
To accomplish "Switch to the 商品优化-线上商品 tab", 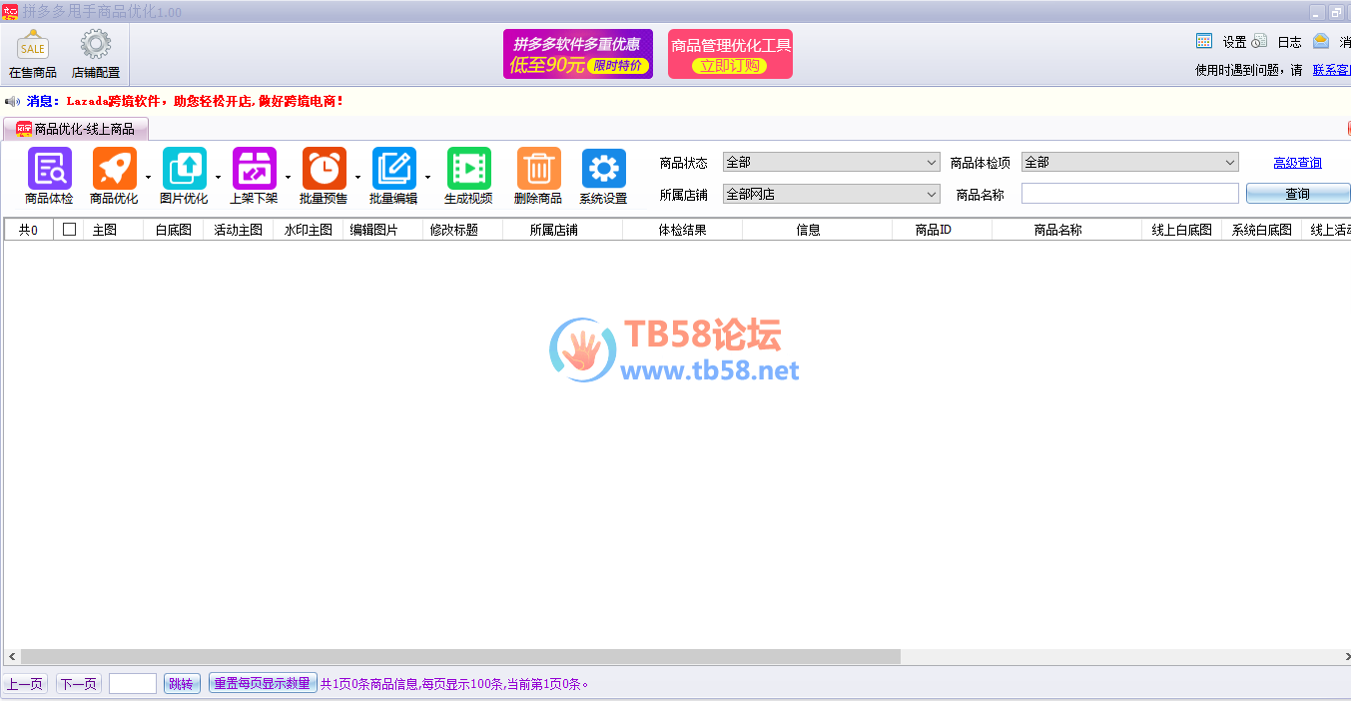I will (76, 129).
